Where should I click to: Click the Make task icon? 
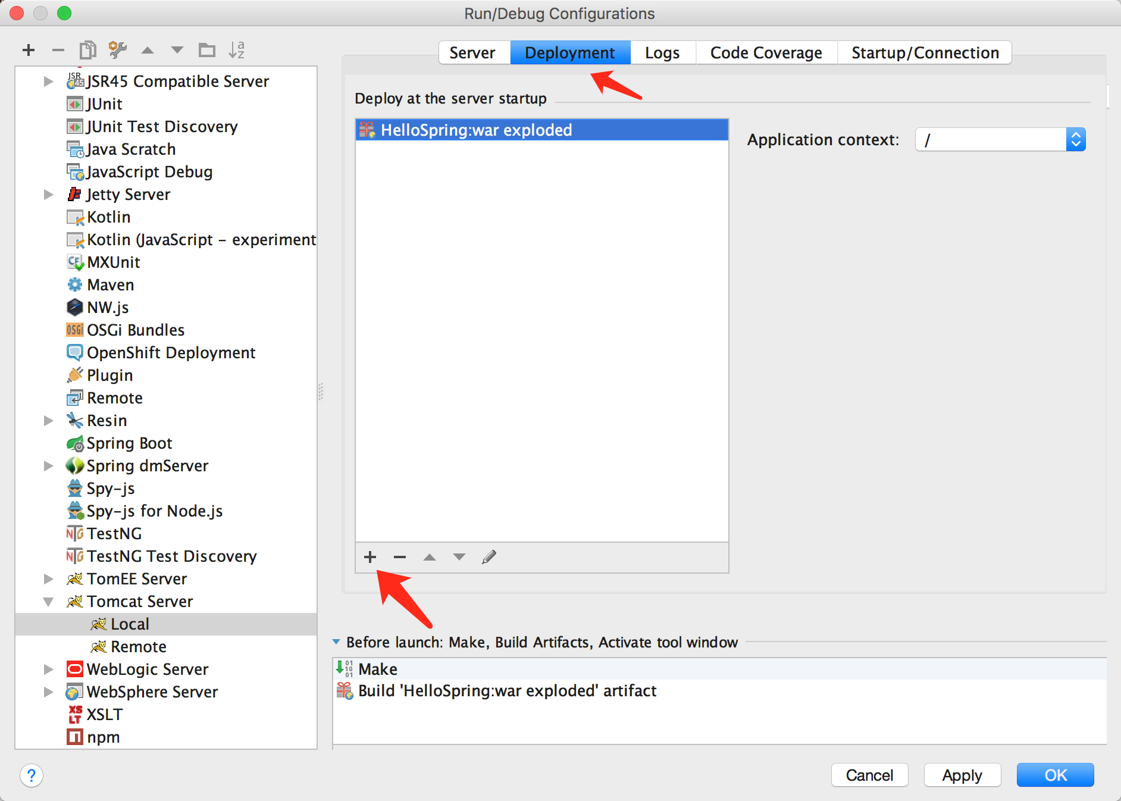click(x=345, y=669)
